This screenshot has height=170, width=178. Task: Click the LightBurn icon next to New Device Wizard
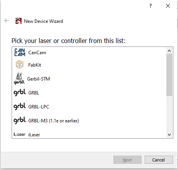tap(19, 21)
